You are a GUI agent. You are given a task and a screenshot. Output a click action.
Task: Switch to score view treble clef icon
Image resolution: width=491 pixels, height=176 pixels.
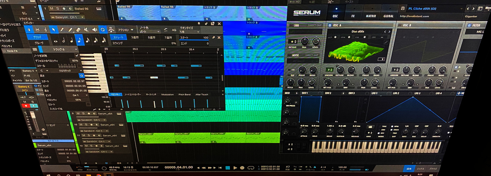click(45, 29)
